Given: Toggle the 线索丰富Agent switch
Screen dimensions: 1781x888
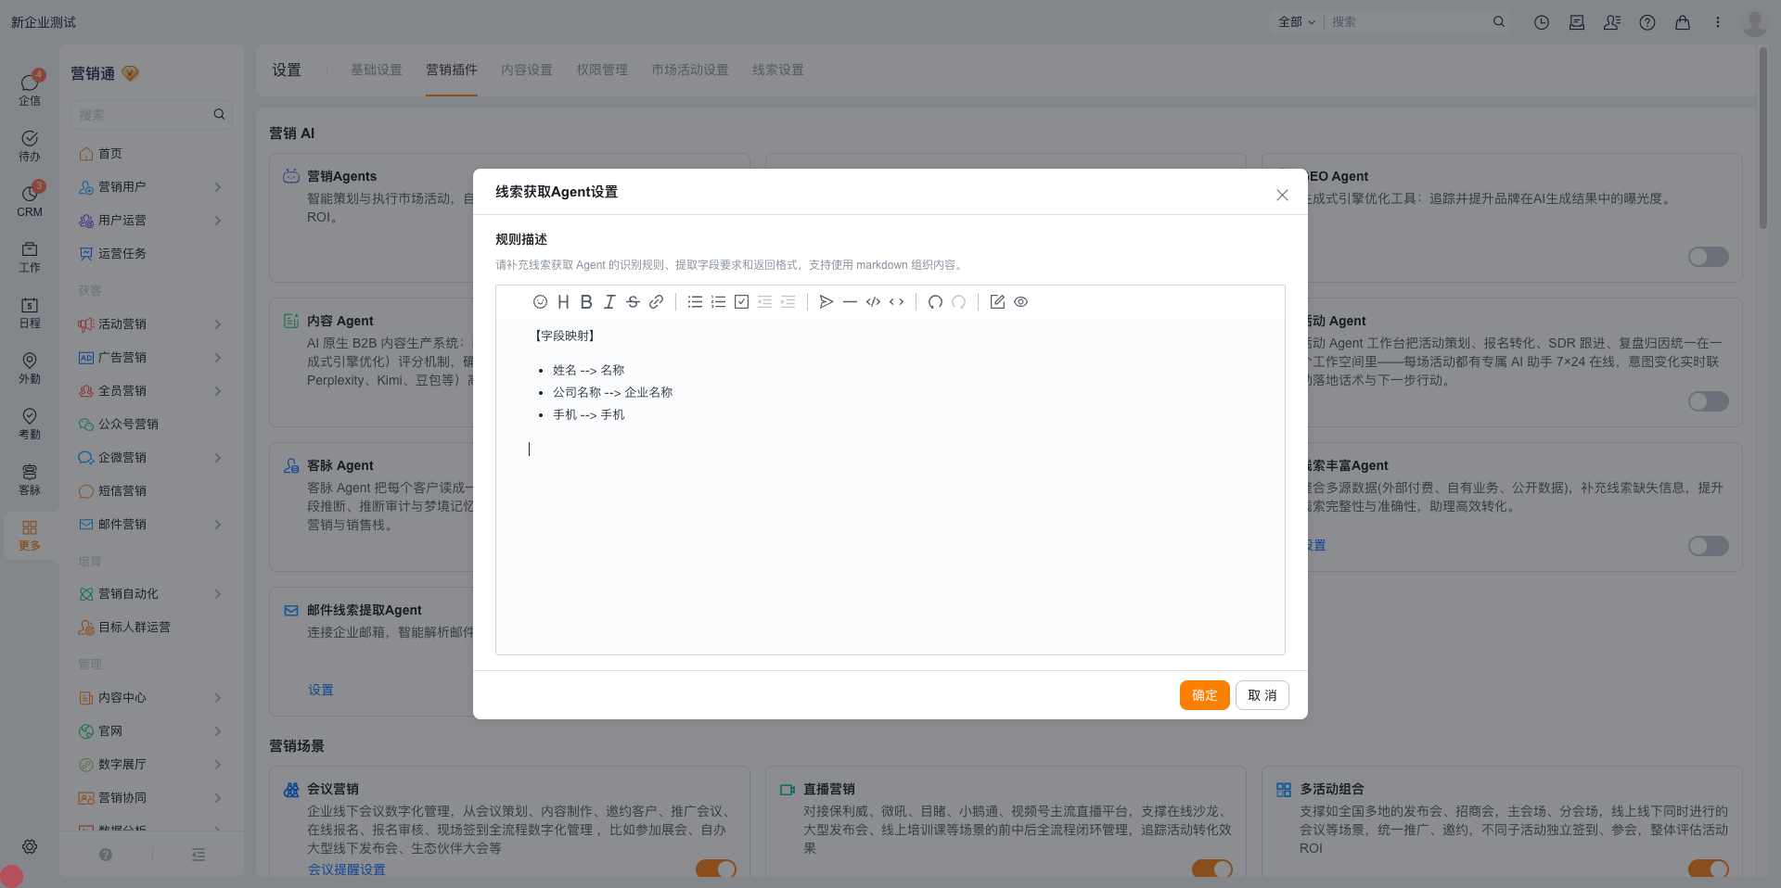Looking at the screenshot, I should point(1708,546).
